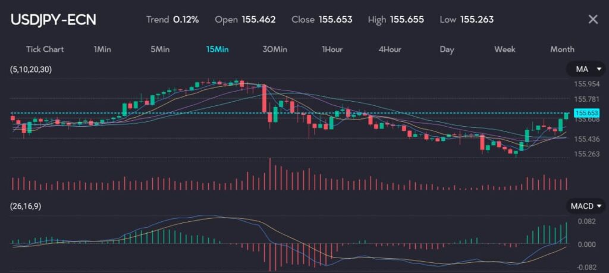Click the latest green candlestick
The image size is (609, 273).
567,113
